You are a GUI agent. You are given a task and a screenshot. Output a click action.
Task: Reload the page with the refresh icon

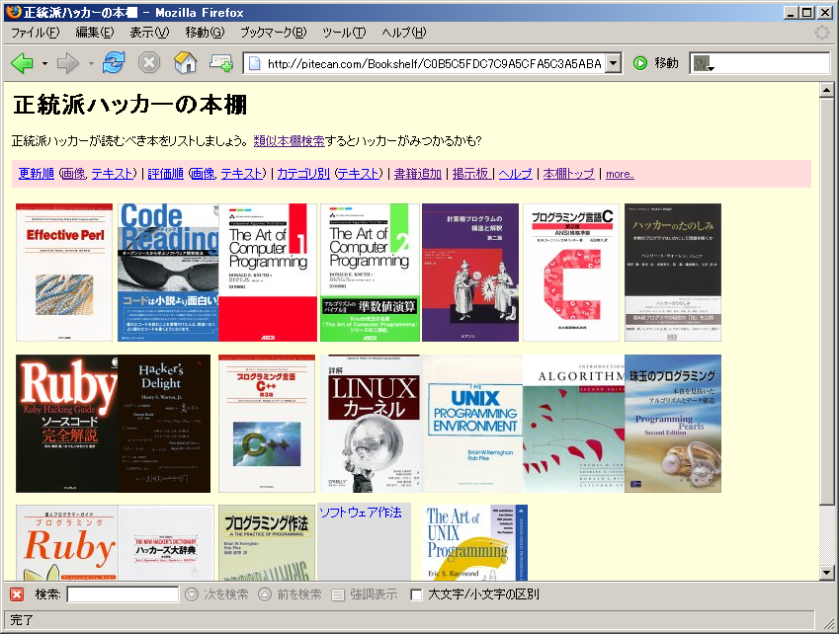114,62
